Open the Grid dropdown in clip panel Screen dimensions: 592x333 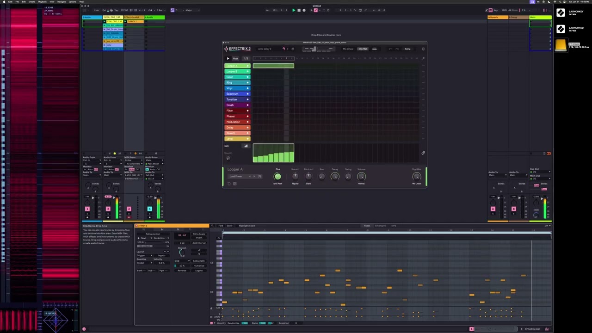point(182,261)
